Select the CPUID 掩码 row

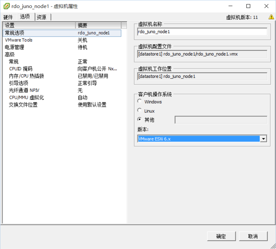tap(62, 69)
